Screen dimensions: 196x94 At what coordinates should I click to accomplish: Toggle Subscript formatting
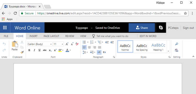click(x=50, y=50)
